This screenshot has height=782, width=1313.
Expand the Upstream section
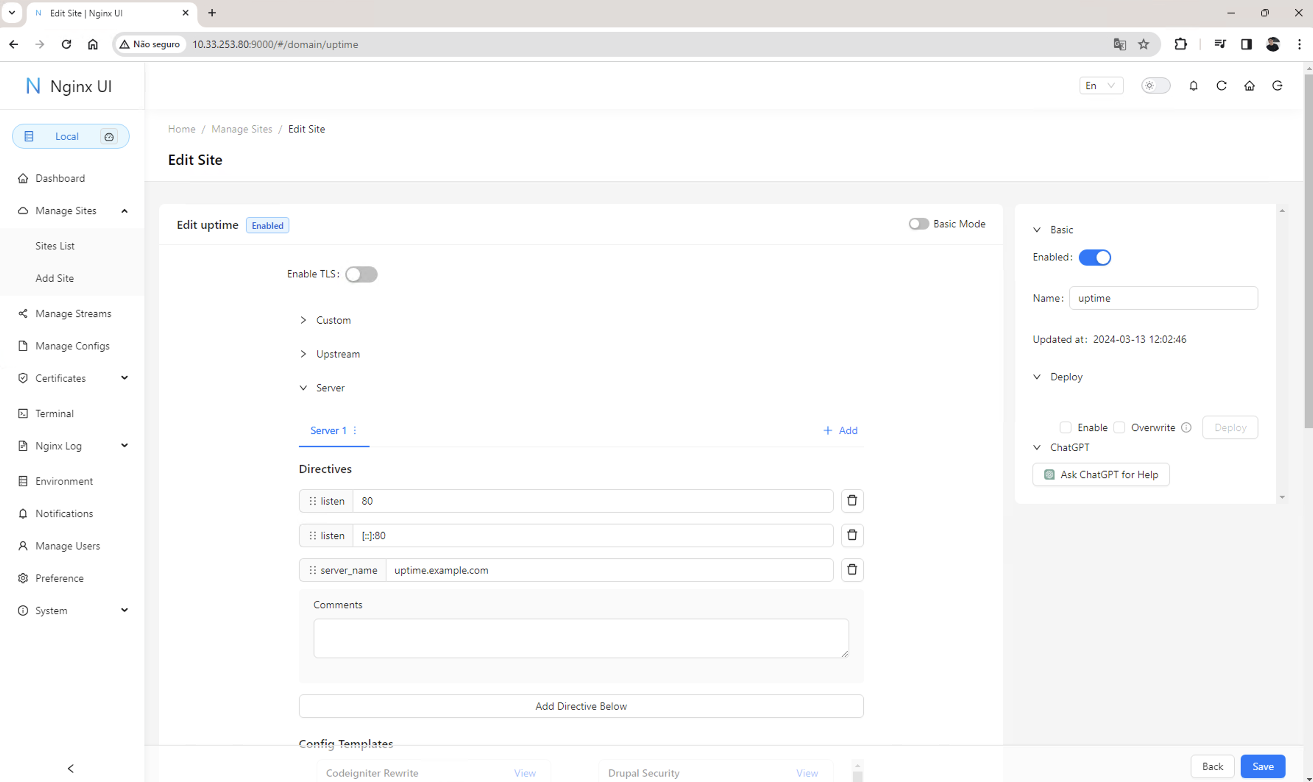(330, 354)
